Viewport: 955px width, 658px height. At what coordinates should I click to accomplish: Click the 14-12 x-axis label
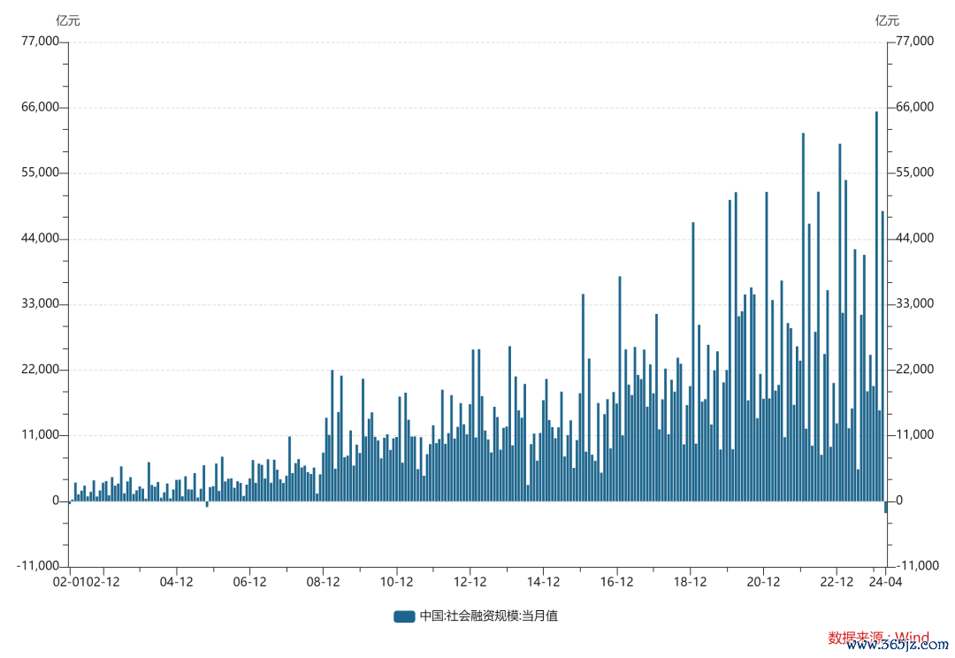tap(544, 582)
